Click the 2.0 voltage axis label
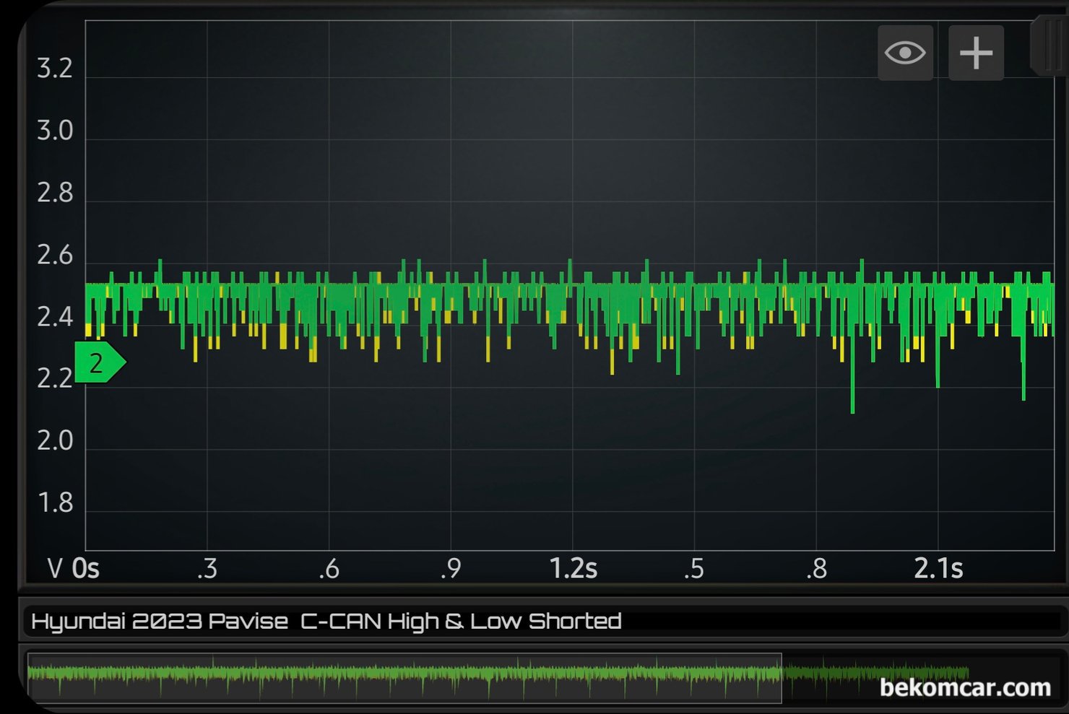 (55, 440)
